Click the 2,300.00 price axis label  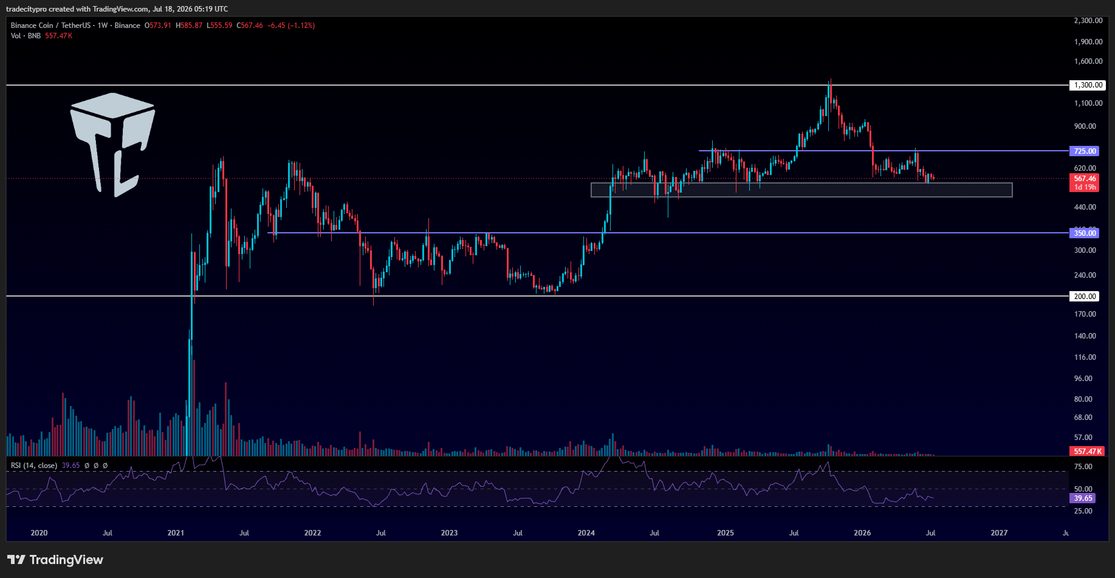tap(1088, 21)
